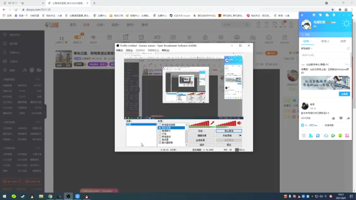This screenshot has height=200, width=356.
Task: Click the 全域来源 button in OBS
Action: (x=202, y=140)
